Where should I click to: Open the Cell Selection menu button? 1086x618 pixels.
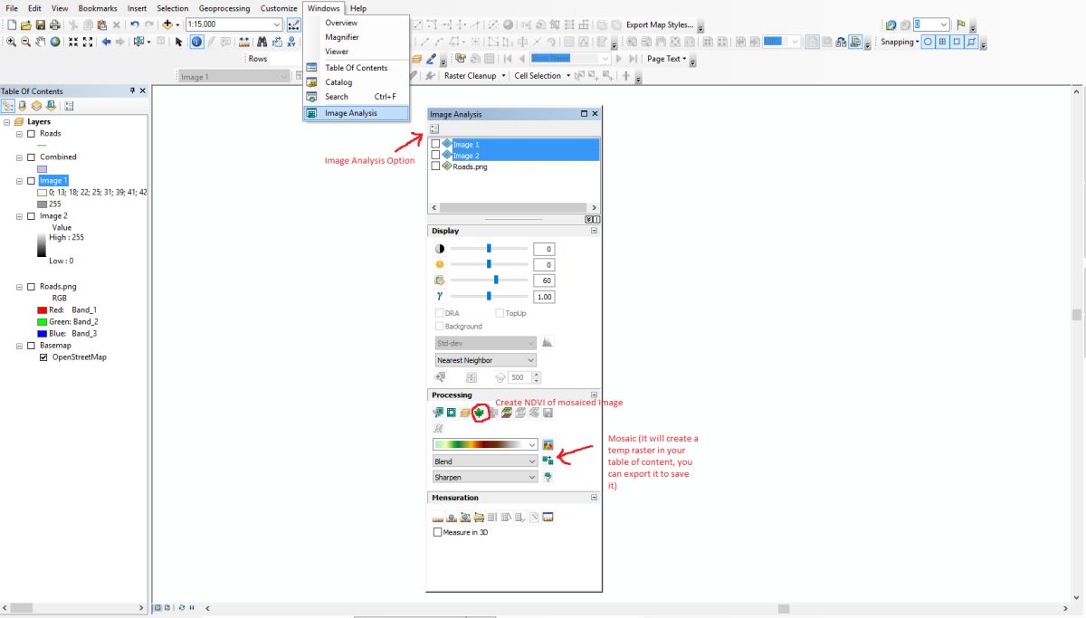(x=542, y=76)
